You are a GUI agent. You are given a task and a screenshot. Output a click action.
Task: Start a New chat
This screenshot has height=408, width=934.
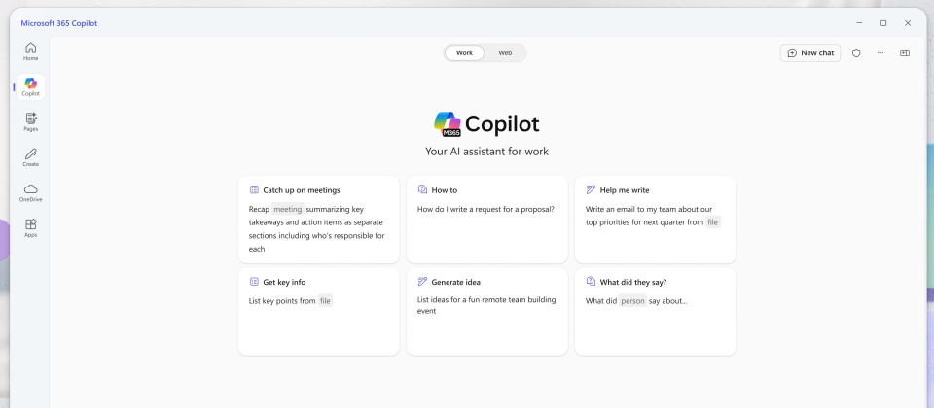(x=810, y=52)
